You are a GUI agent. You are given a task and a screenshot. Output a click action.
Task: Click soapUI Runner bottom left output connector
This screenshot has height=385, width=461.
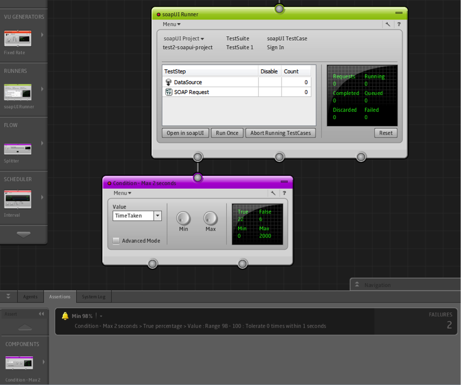point(198,157)
